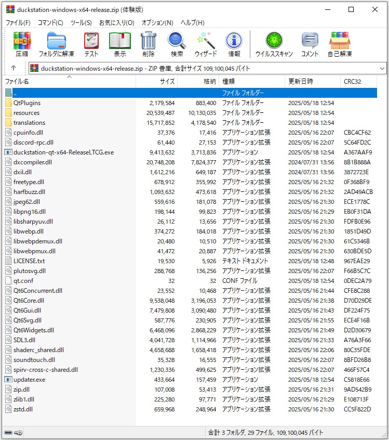
Task: Click the 圧縮 (Add) toolbar icon
Action: [x=22, y=41]
